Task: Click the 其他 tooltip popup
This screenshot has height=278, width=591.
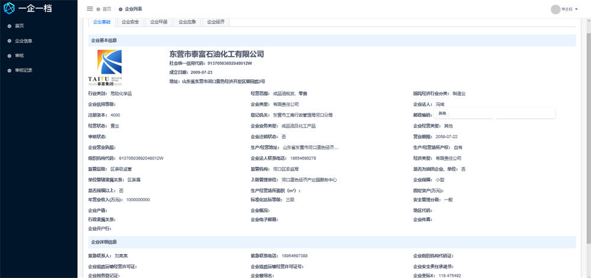Action: click(x=495, y=113)
